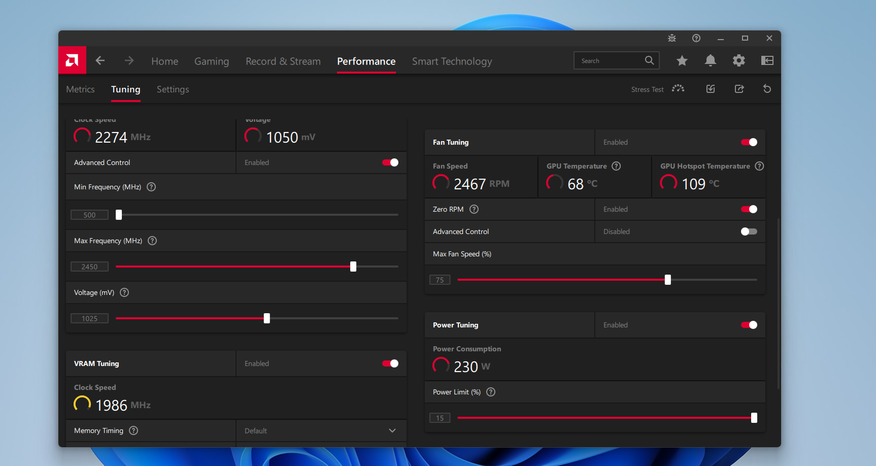Screen dimensions: 876x466
Task: Toggle VRAM Tuning off
Action: [x=390, y=363]
